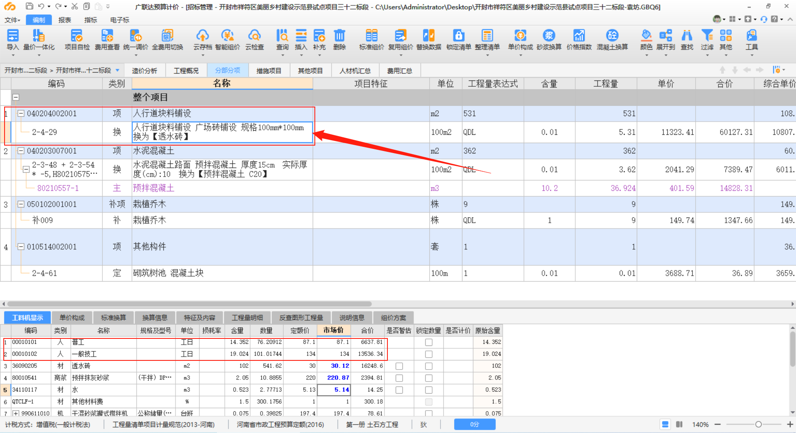The image size is (796, 433).
Task: Switch to 单价构成 bottom tab
Action: pos(72,318)
